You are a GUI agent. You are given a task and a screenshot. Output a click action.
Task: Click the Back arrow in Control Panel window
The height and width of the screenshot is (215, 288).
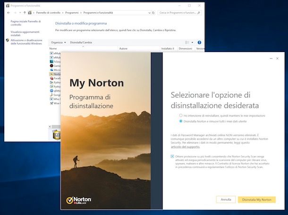pyautogui.click(x=8, y=13)
